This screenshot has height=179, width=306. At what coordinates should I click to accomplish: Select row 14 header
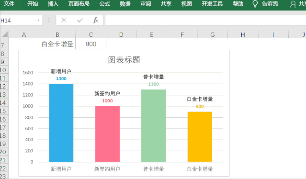tap(4, 102)
